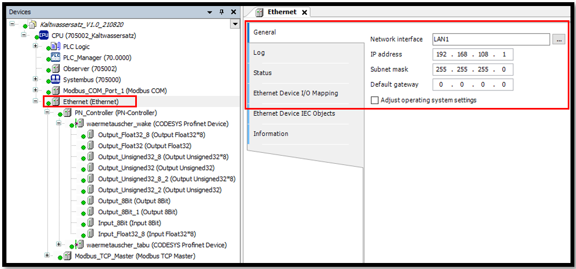
Task: Click the Kaltwassersatz project file icon
Action: (32, 25)
